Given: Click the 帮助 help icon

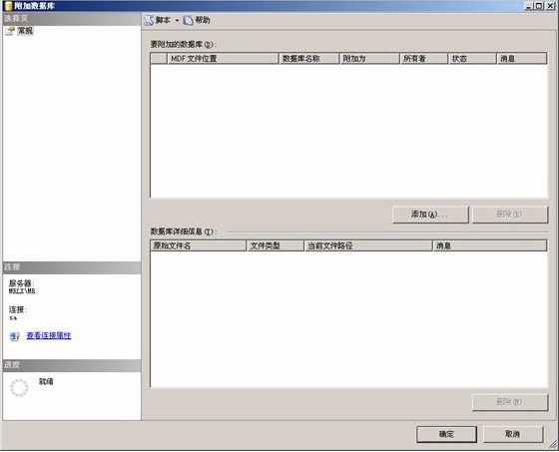Looking at the screenshot, I should 188,20.
